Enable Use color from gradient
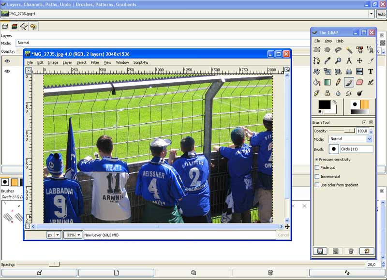Screen dimensions: 387x280 pyautogui.click(x=317, y=185)
